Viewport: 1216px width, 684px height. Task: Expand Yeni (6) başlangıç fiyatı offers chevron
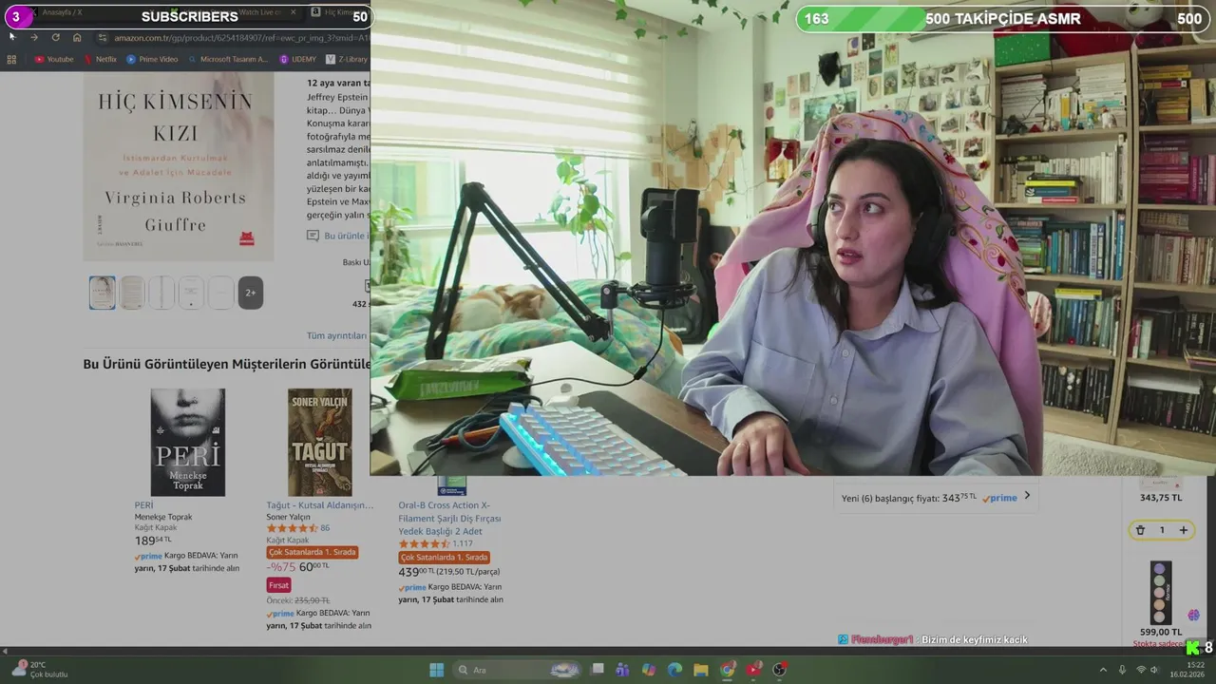pos(1027,495)
